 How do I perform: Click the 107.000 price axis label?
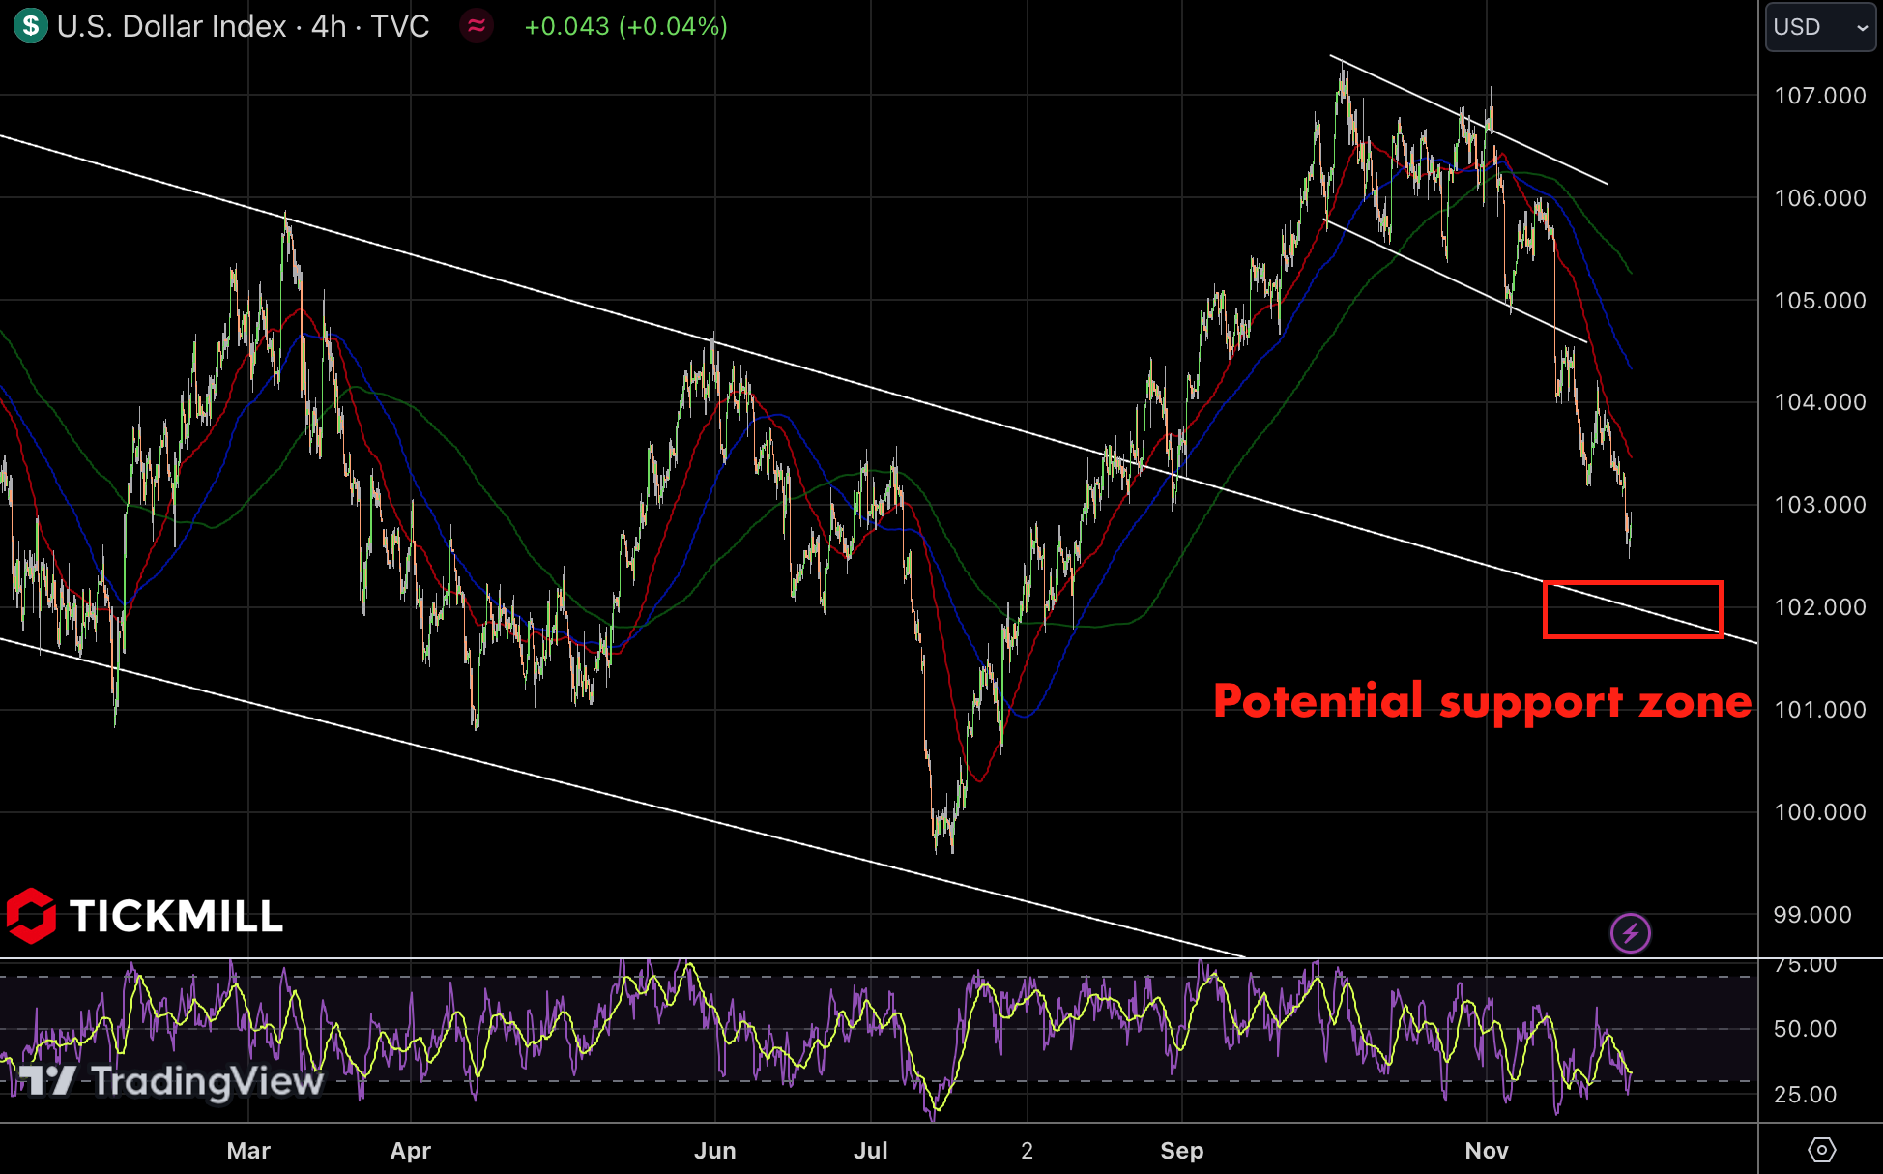point(1819,96)
